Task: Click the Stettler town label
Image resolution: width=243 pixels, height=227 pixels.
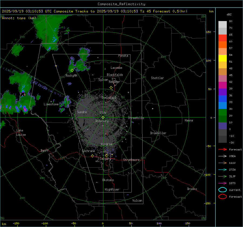Action: pyautogui.click(x=157, y=78)
